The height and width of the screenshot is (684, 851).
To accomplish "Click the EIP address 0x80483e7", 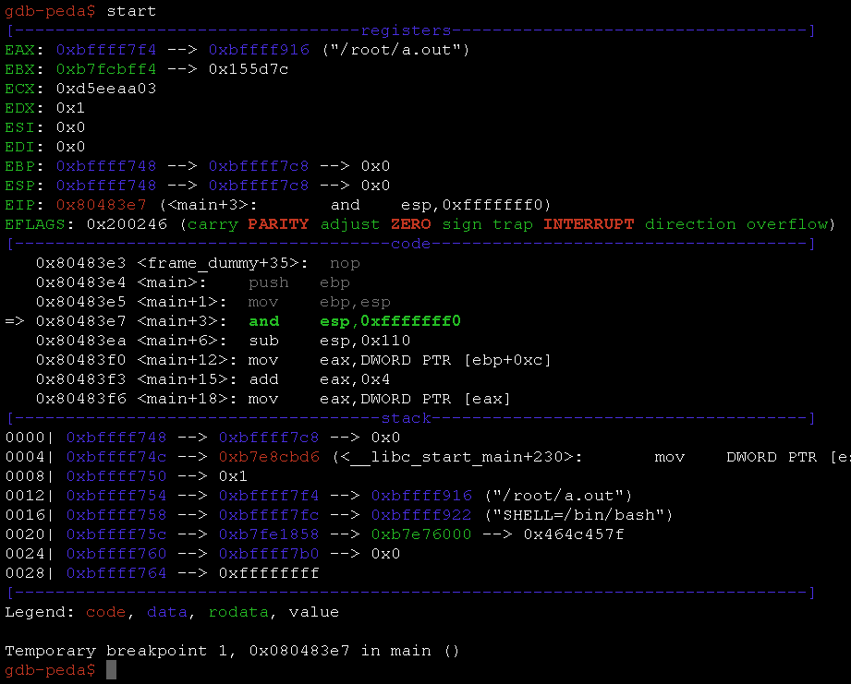I will [101, 204].
